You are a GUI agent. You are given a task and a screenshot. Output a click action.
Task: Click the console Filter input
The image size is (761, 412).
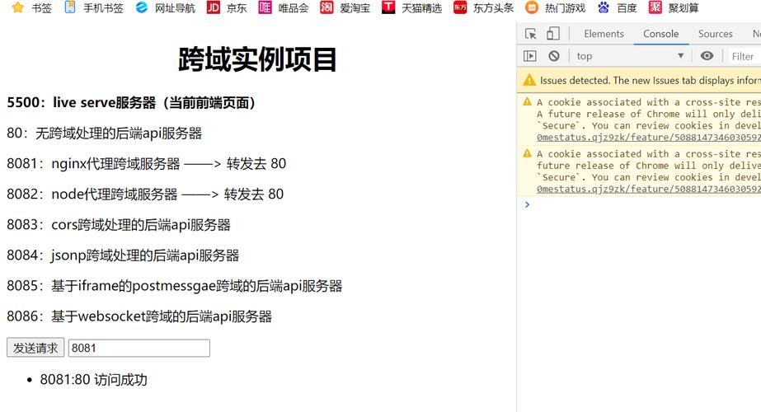(x=745, y=56)
